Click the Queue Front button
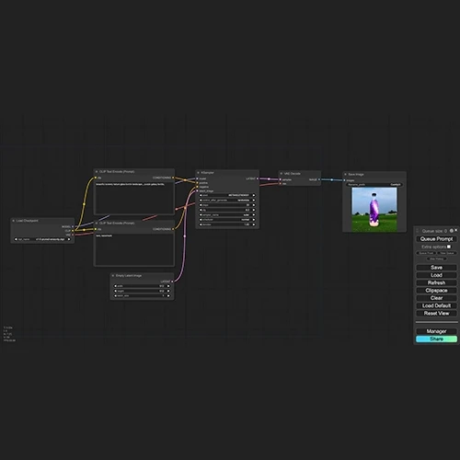 pos(426,253)
